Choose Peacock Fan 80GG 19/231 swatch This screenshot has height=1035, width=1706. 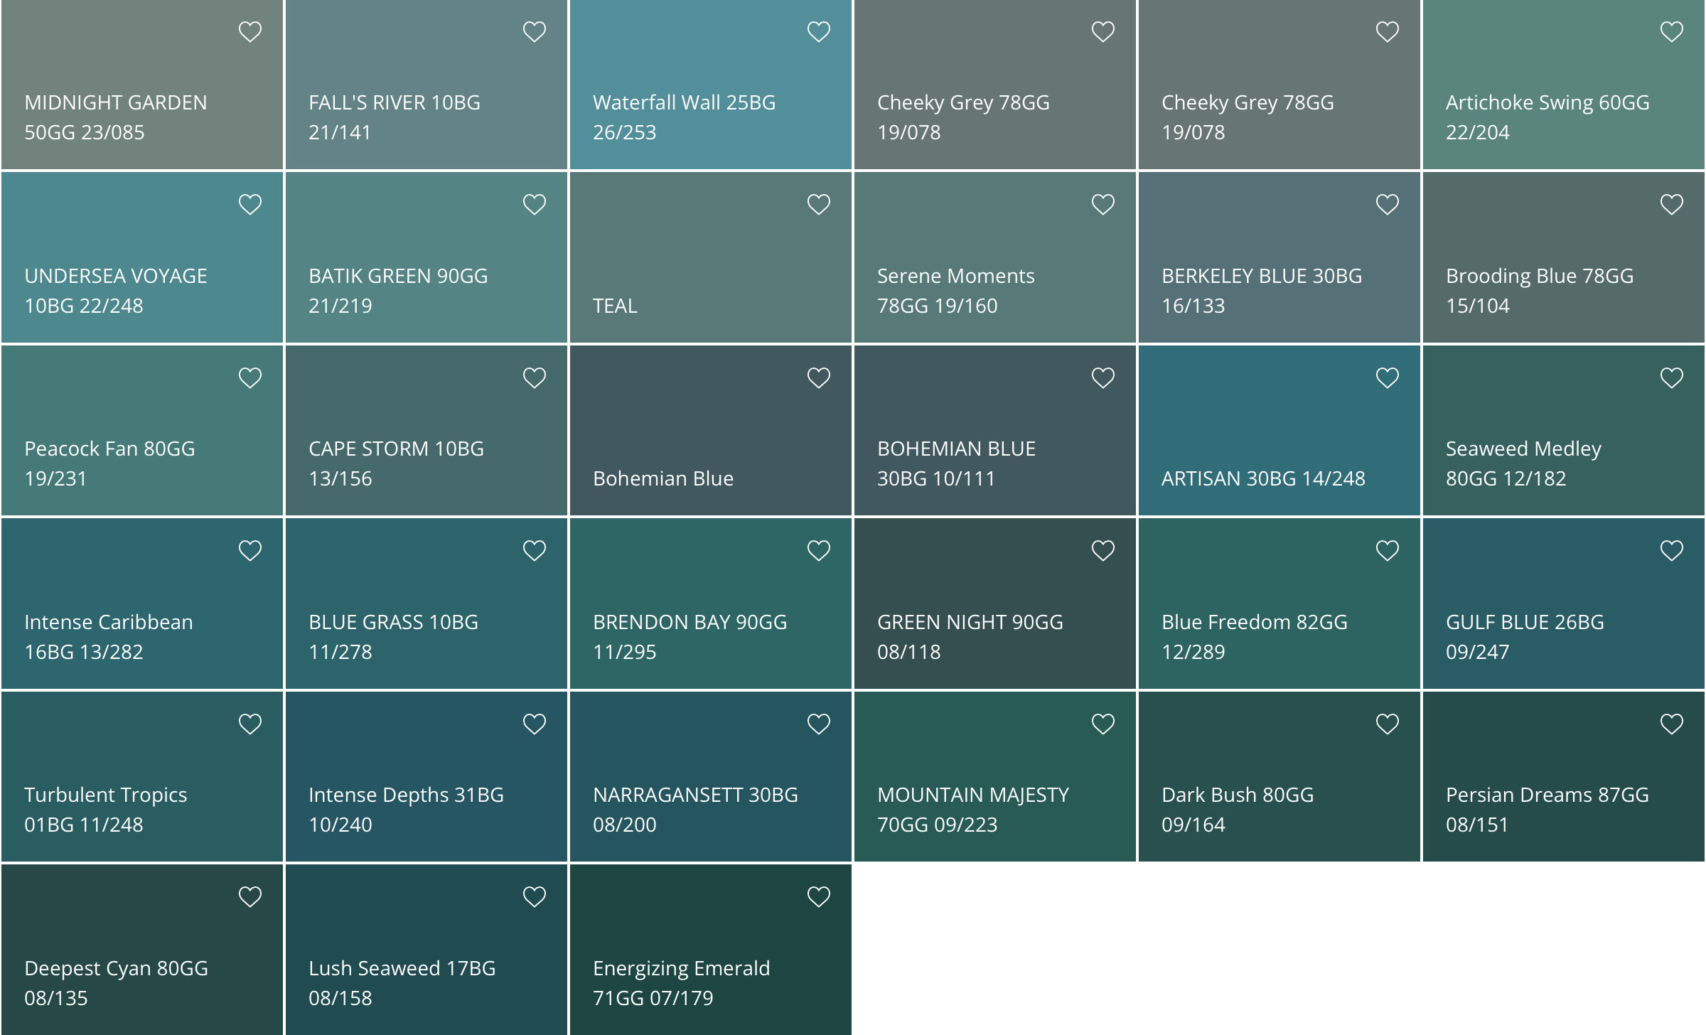pos(142,431)
